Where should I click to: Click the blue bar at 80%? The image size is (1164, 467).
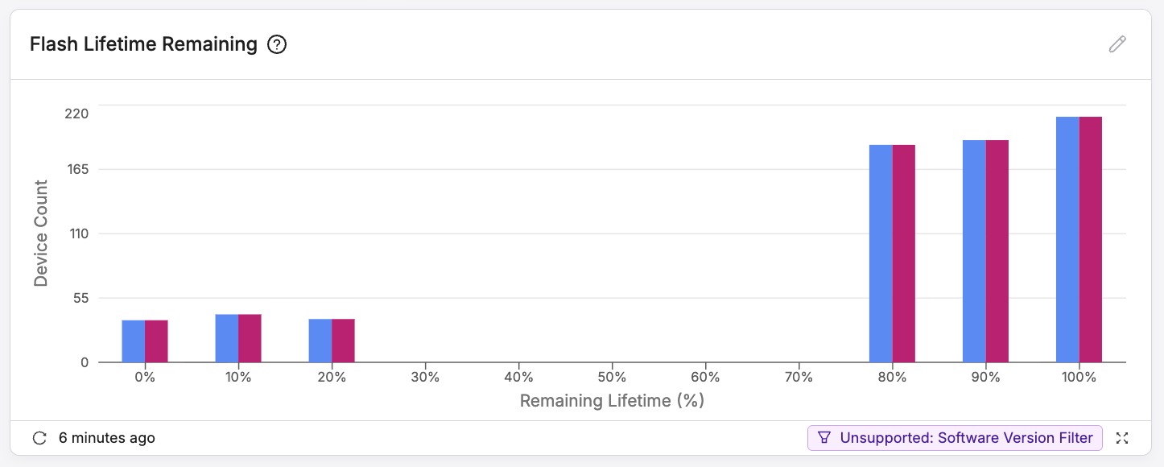[881, 254]
